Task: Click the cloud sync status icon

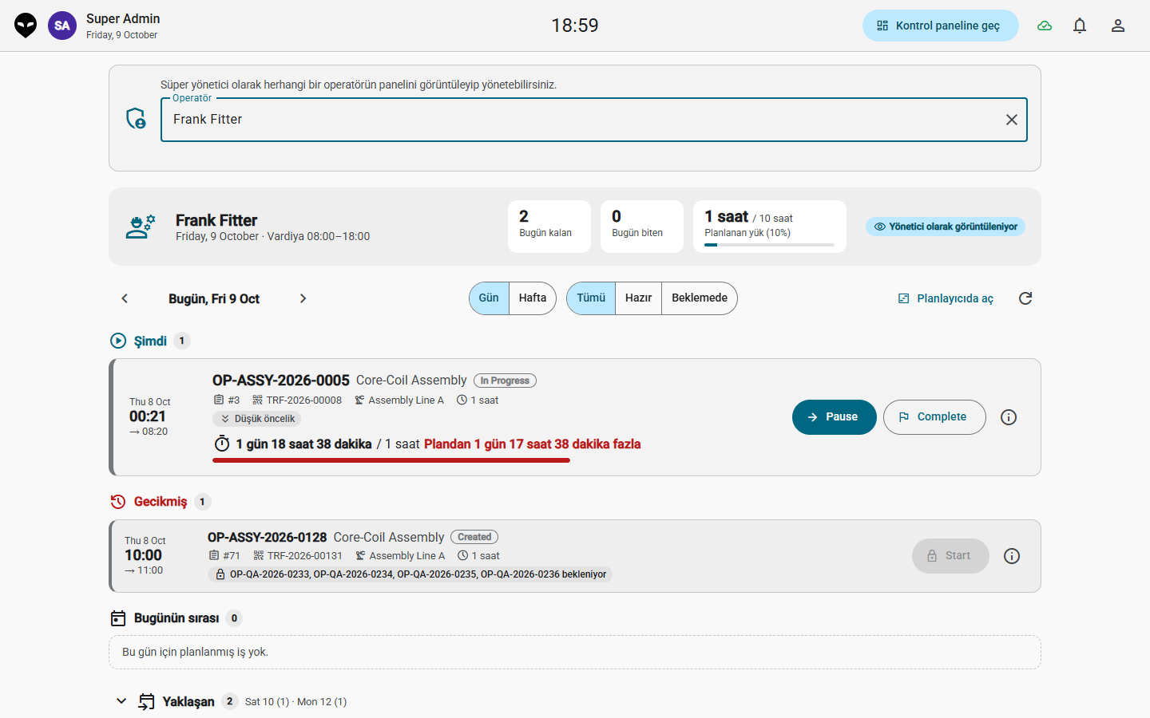Action: coord(1045,26)
